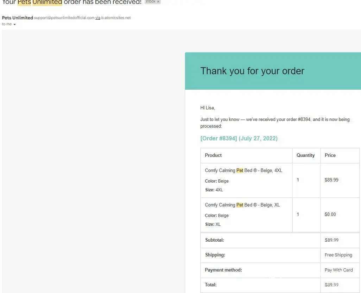
Task: Click the 'Hi Lisa,' greeting text
Action: pyautogui.click(x=208, y=108)
